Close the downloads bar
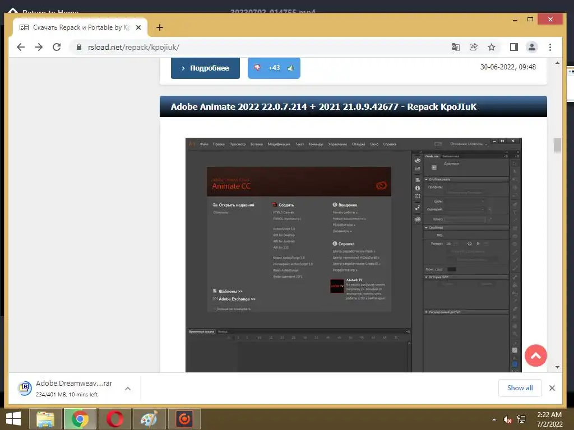This screenshot has width=574, height=430. [552, 388]
